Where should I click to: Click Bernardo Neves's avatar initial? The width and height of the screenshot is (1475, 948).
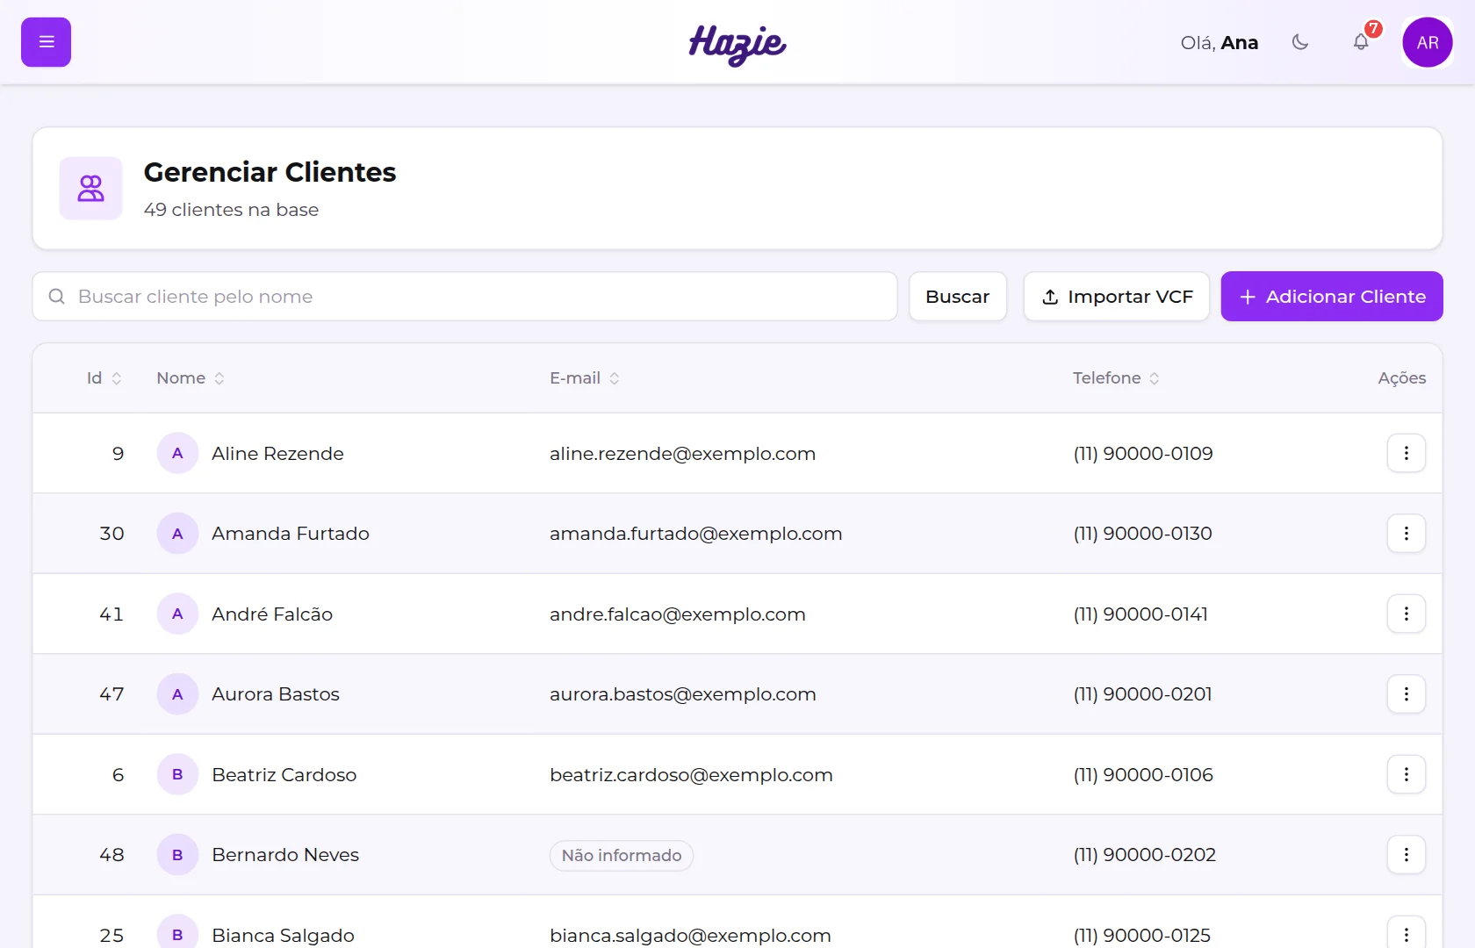tap(177, 855)
